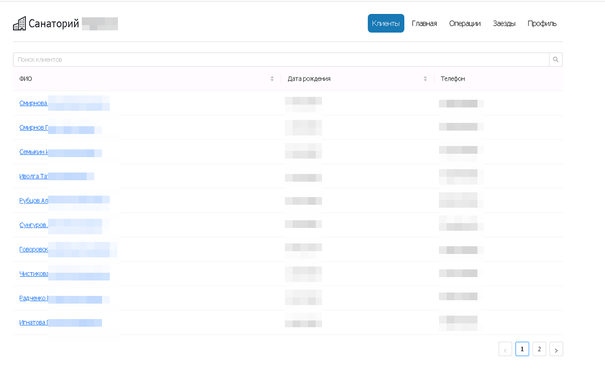605x373 pixels.
Task: Select page 2 in pagination
Action: (x=539, y=349)
